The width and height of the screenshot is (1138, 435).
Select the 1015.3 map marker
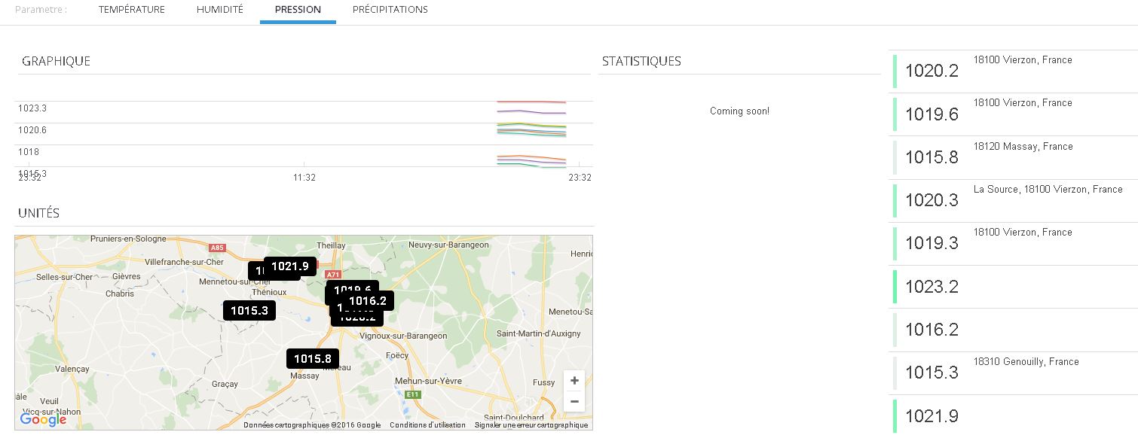coord(249,310)
